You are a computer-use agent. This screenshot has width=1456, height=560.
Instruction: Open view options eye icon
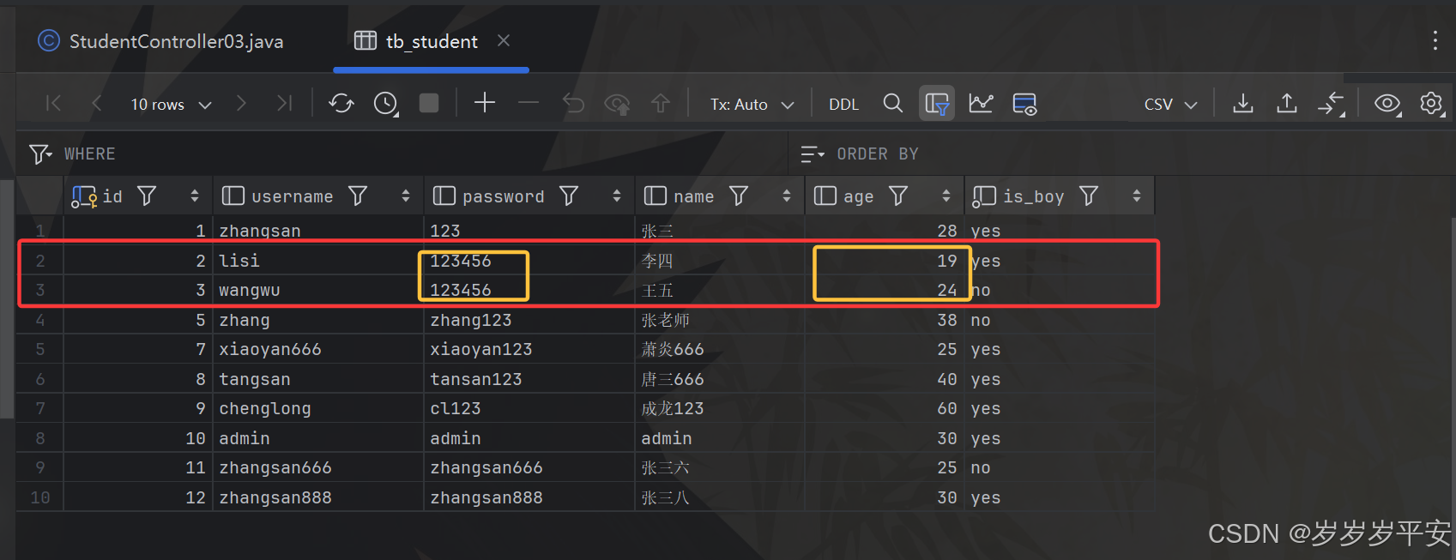(x=1387, y=104)
